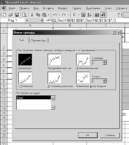Decrease the Точки spinner value
Viewport: 129px width, 145px height.
pos(105,82)
